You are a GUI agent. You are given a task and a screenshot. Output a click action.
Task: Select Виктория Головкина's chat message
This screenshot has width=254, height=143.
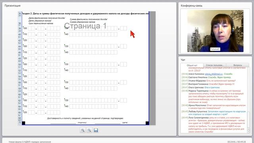[208, 84]
